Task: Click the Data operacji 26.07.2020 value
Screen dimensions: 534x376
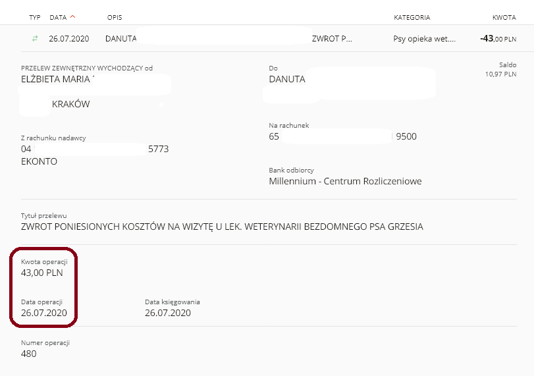Action: pos(44,313)
